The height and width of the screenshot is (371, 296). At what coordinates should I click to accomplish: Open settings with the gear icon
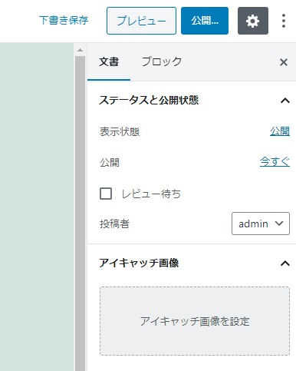[253, 21]
